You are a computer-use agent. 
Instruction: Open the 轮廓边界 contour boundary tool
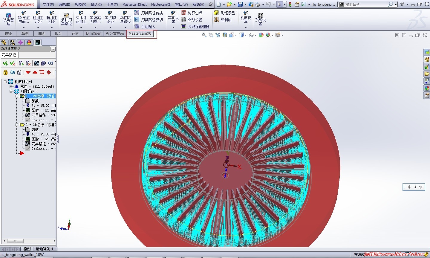click(192, 13)
